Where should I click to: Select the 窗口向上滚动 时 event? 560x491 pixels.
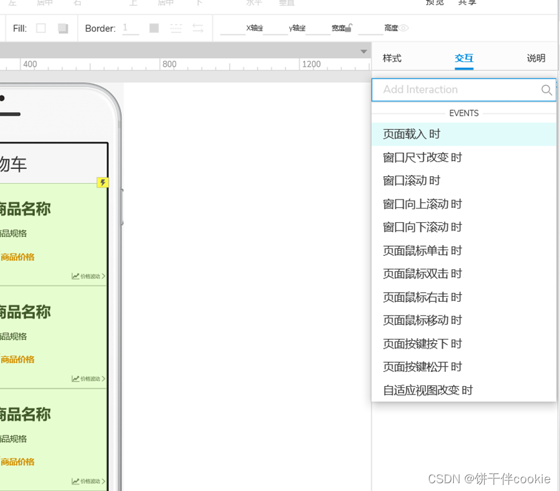[464, 204]
